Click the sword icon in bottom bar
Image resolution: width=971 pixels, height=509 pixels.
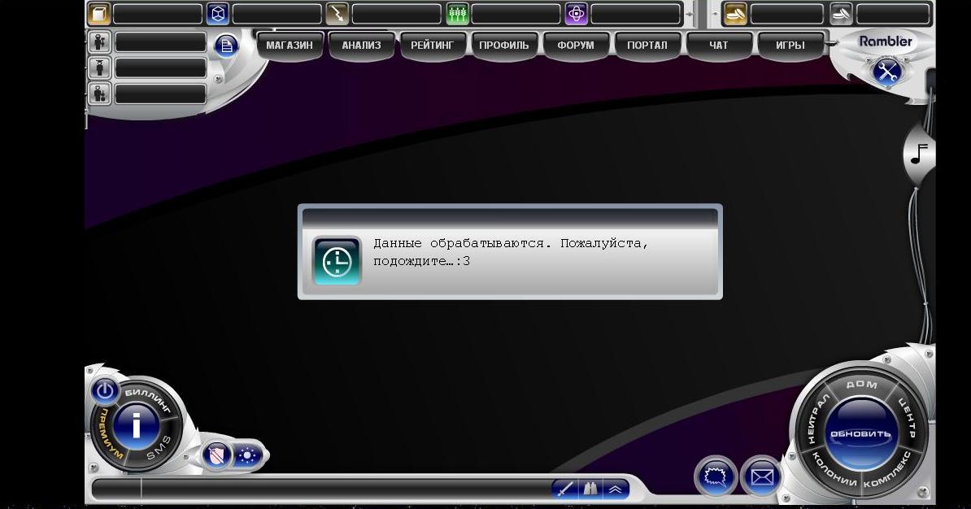point(565,489)
